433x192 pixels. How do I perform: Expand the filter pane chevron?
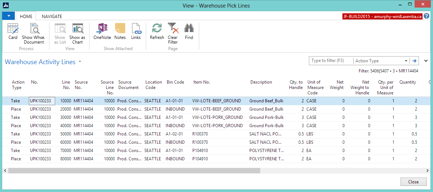(x=426, y=61)
